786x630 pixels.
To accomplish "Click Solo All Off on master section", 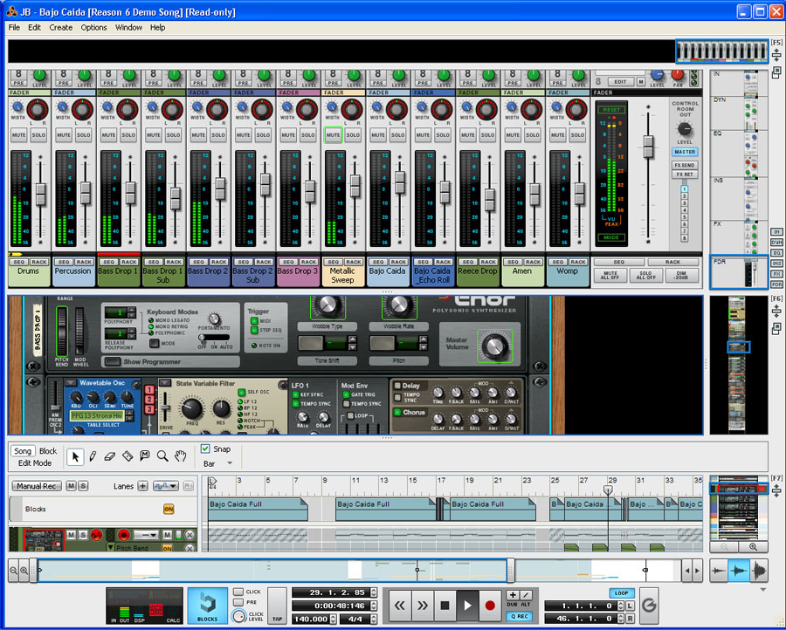I will (645, 276).
